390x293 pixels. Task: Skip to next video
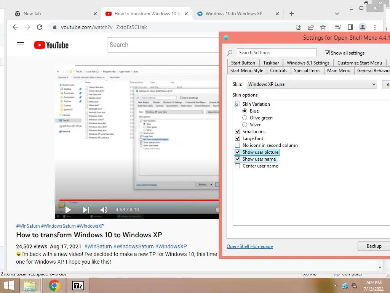(86, 210)
